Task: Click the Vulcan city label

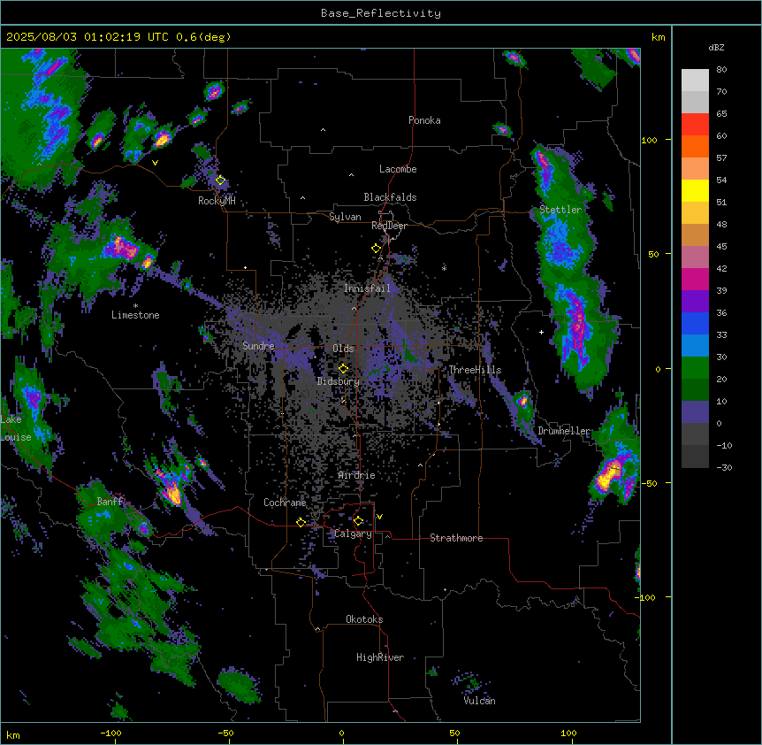Action: point(480,701)
